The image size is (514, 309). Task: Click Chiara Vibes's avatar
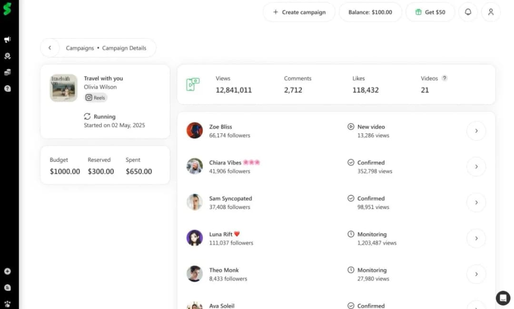[x=195, y=166]
